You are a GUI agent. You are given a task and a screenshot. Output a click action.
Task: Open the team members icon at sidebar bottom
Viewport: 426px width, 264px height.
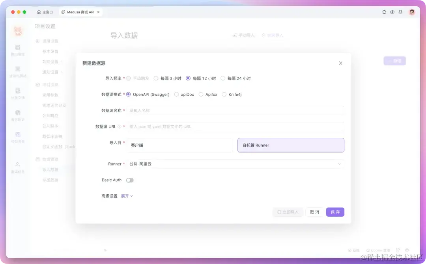pos(18,166)
